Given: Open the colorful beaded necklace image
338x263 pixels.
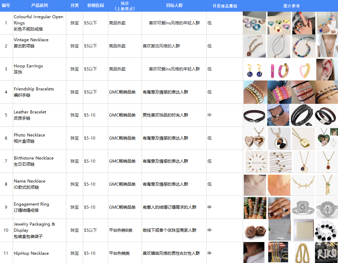Looking at the screenshot, I should pyautogui.click(x=304, y=46).
